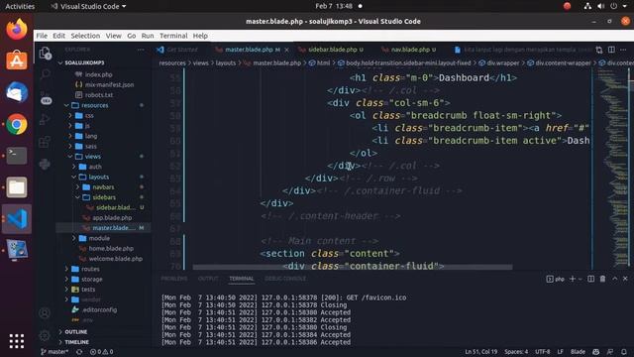Open system volume indicator in top bar
Viewport: 634px width, 357px height.
[x=601, y=6]
